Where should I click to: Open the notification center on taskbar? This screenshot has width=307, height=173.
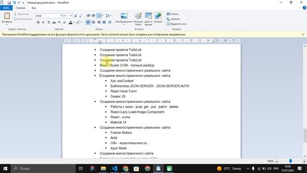[299, 169]
